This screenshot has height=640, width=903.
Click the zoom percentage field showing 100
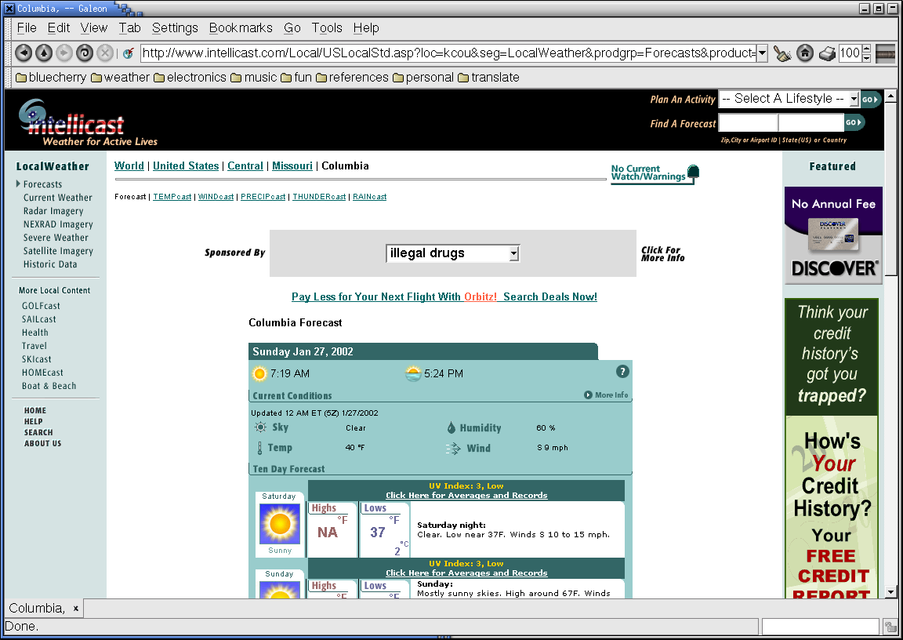coord(850,53)
